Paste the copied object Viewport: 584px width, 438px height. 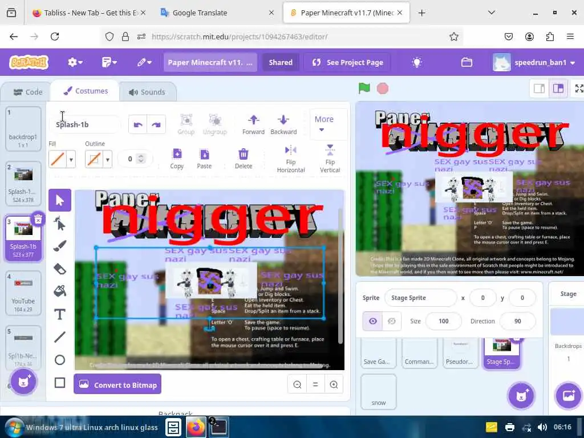click(204, 159)
